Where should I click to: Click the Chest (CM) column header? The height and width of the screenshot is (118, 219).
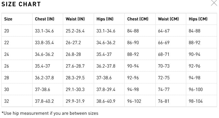pos(138,19)
